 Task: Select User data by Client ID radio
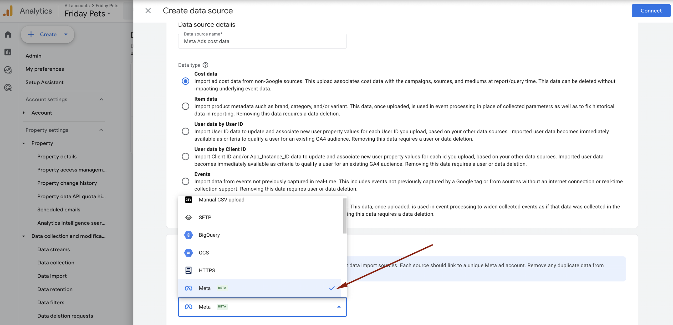point(185,157)
